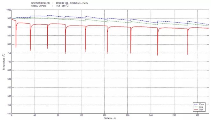Select the Avg label in the legend
Image resolution: width=211 pixels, height=120 pixels.
[201, 107]
